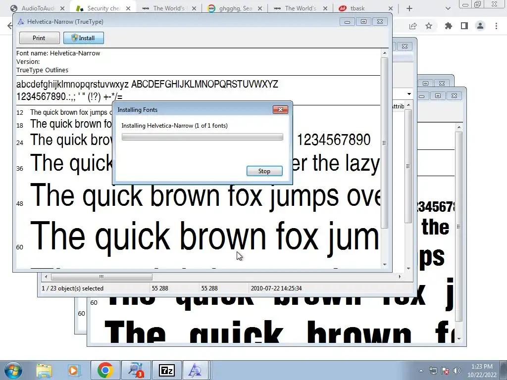Click horizontal scrollbar thumb in file list window
This screenshot has width=507, height=380.
coord(101,277)
